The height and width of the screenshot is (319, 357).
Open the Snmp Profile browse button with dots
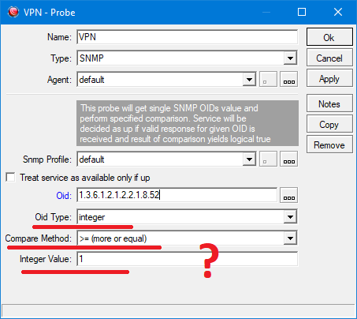pyautogui.click(x=289, y=159)
